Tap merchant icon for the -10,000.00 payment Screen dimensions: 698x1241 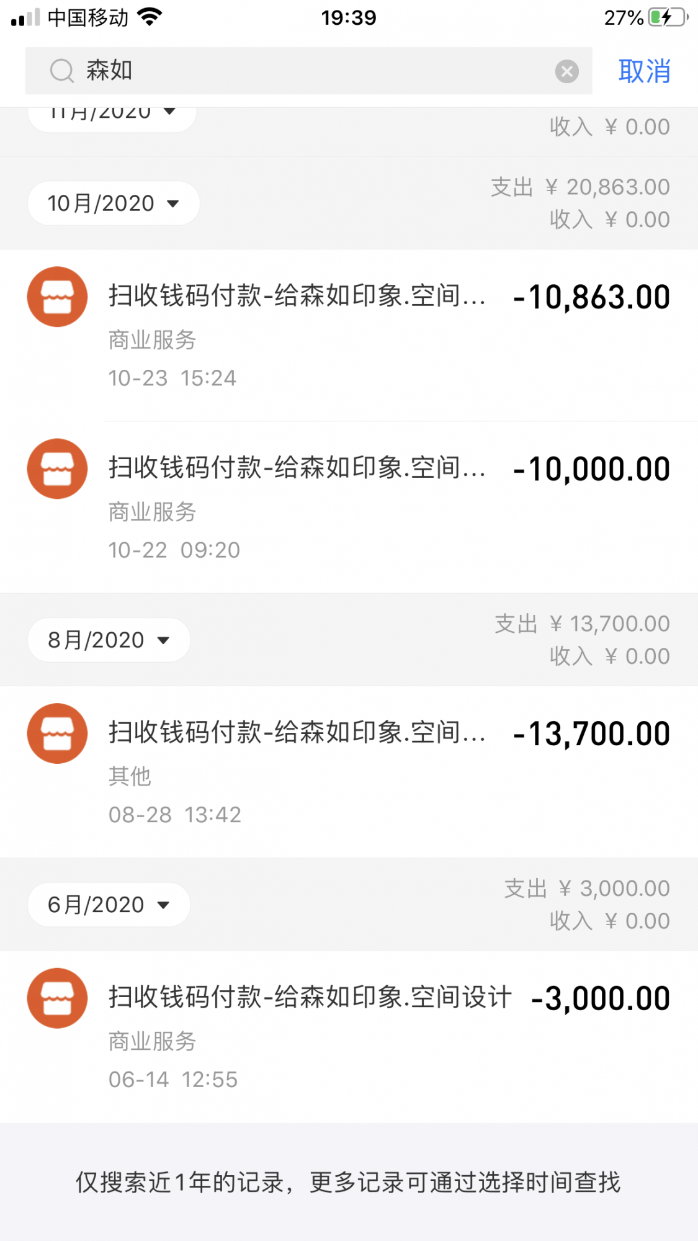click(x=57, y=468)
